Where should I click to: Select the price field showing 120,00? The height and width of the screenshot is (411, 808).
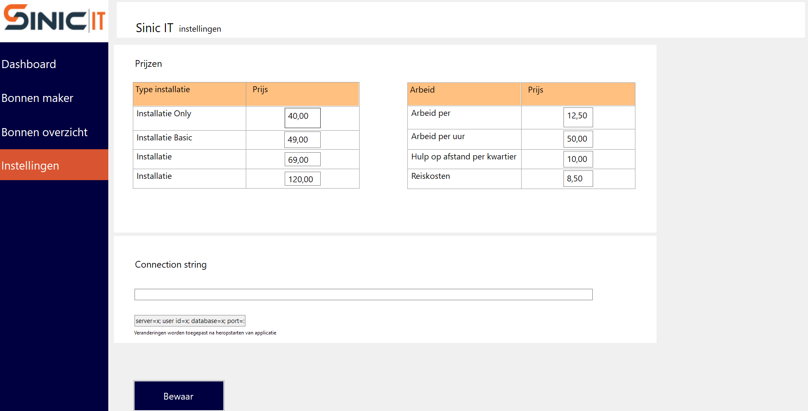(x=302, y=179)
